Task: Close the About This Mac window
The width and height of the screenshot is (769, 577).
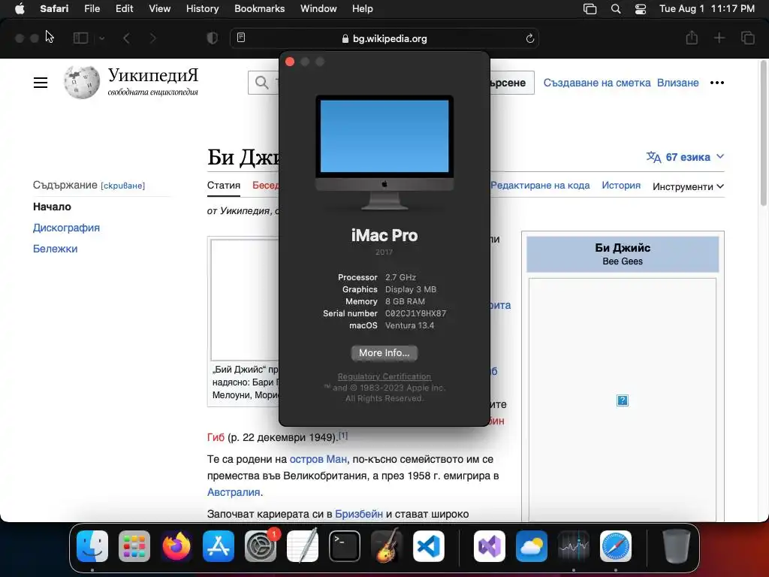Action: (x=290, y=62)
